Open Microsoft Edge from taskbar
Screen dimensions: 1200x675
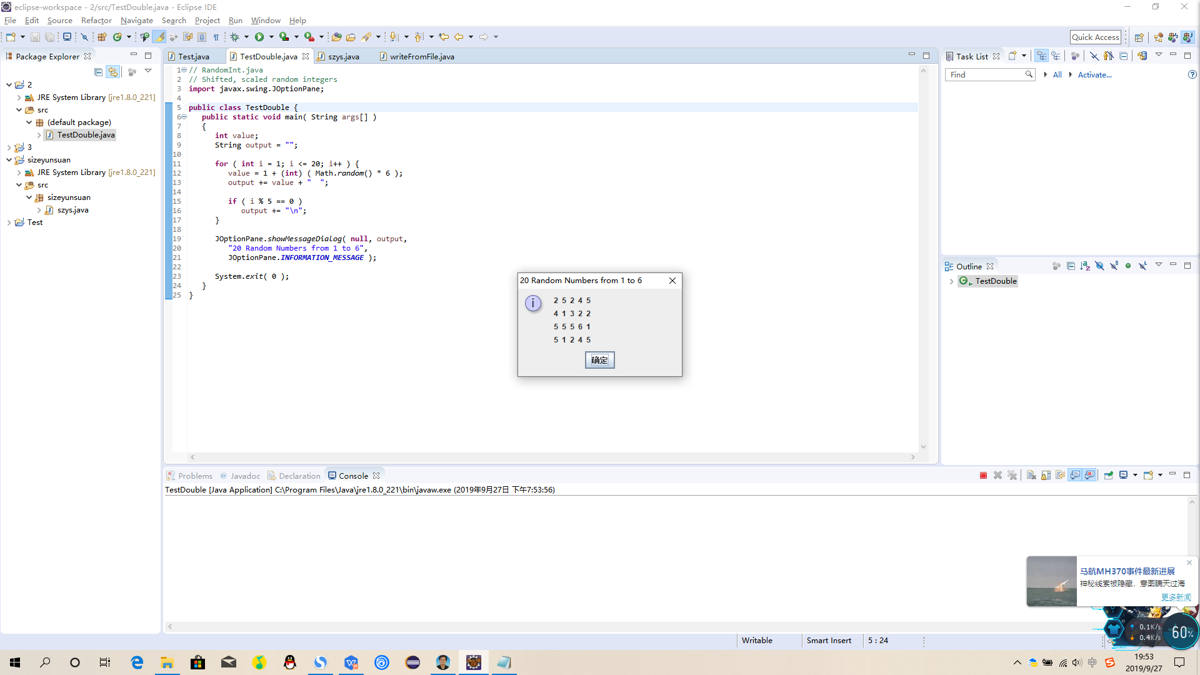136,662
